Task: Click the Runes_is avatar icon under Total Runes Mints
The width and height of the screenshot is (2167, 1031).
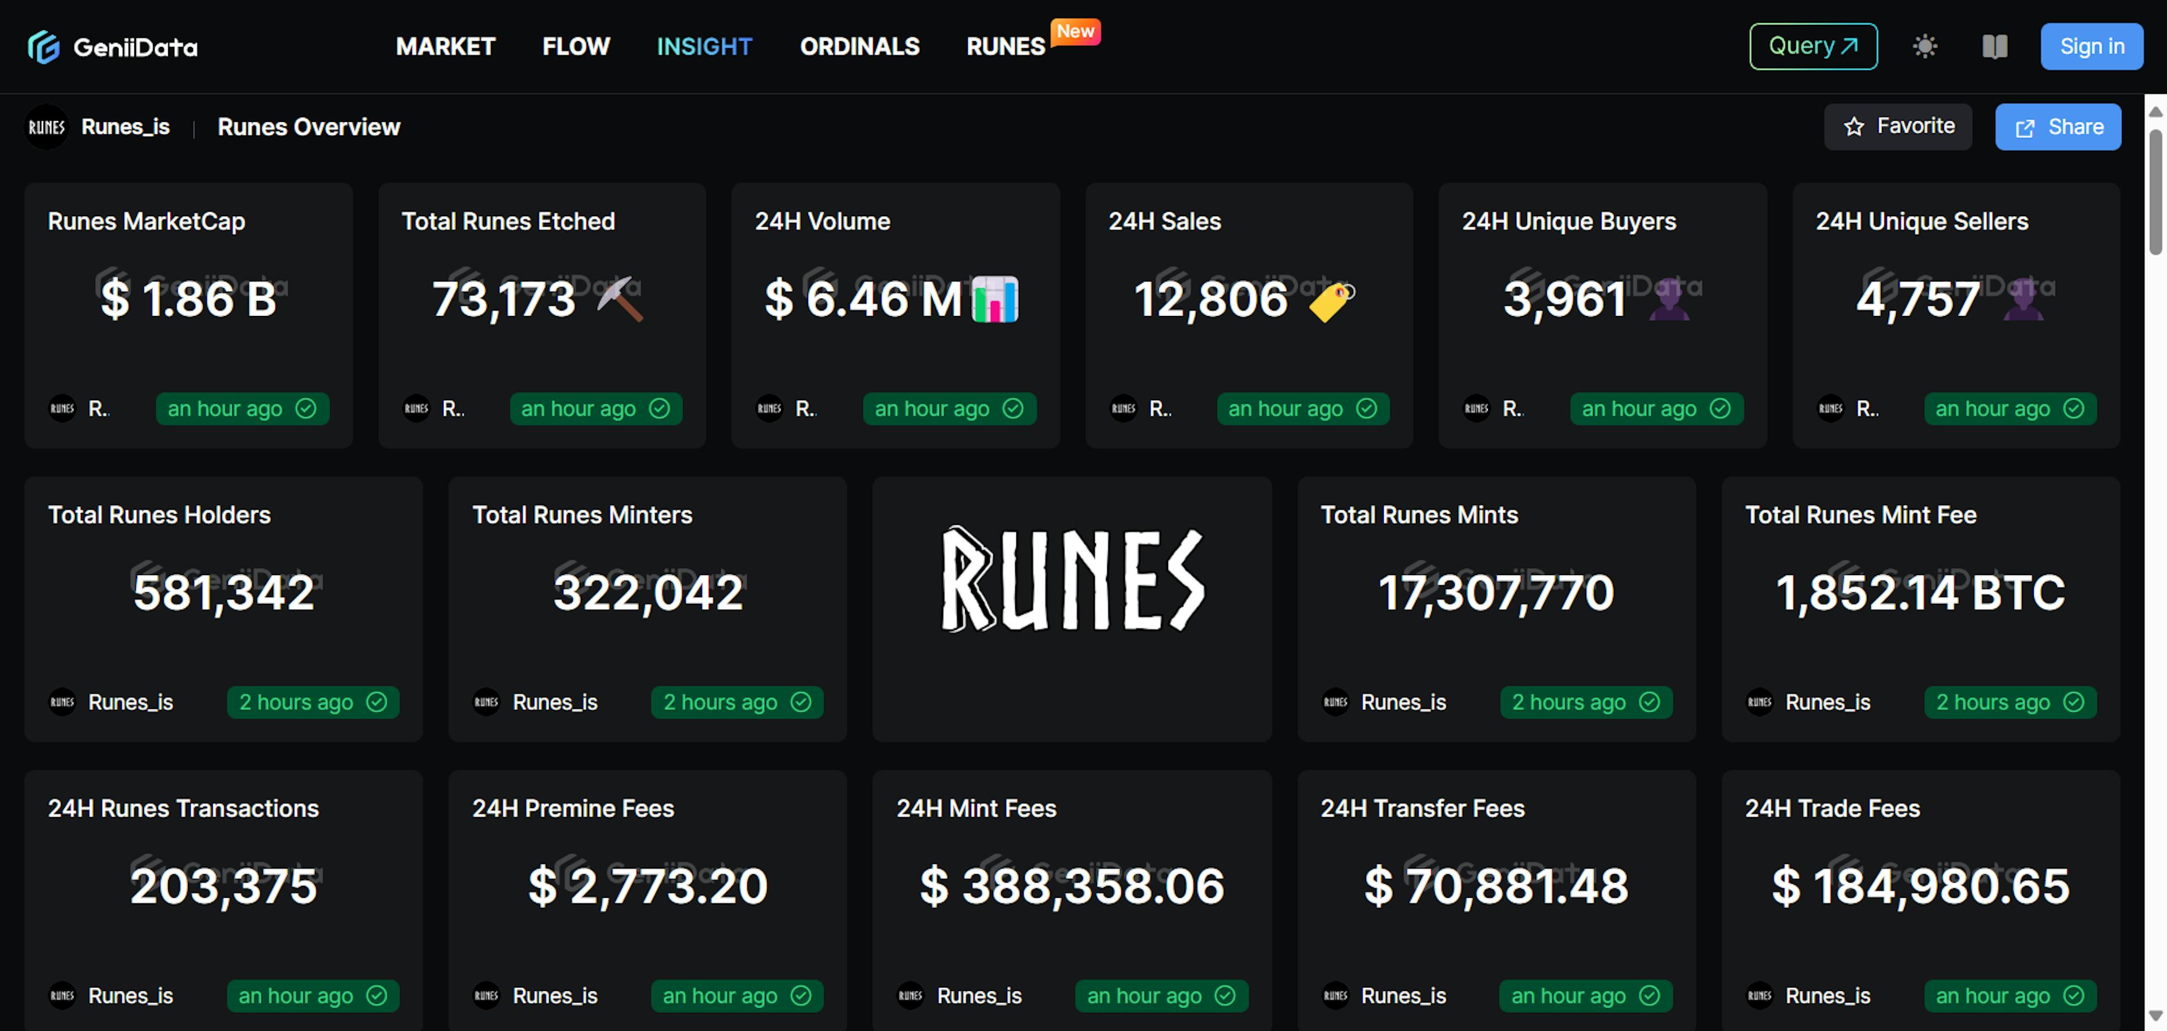Action: click(x=1336, y=702)
